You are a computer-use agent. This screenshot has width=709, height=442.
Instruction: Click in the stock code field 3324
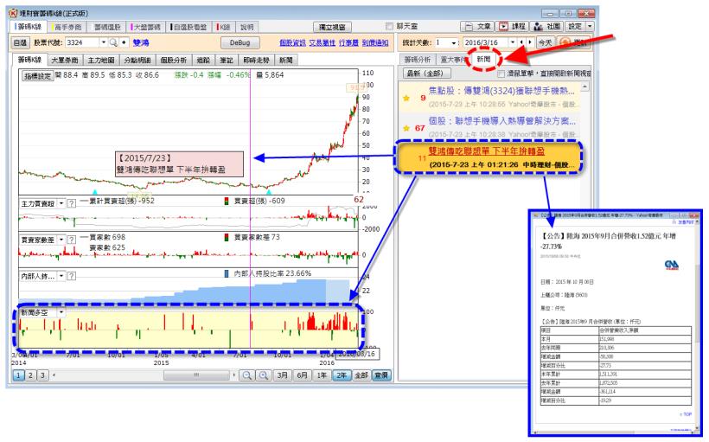tap(82, 42)
